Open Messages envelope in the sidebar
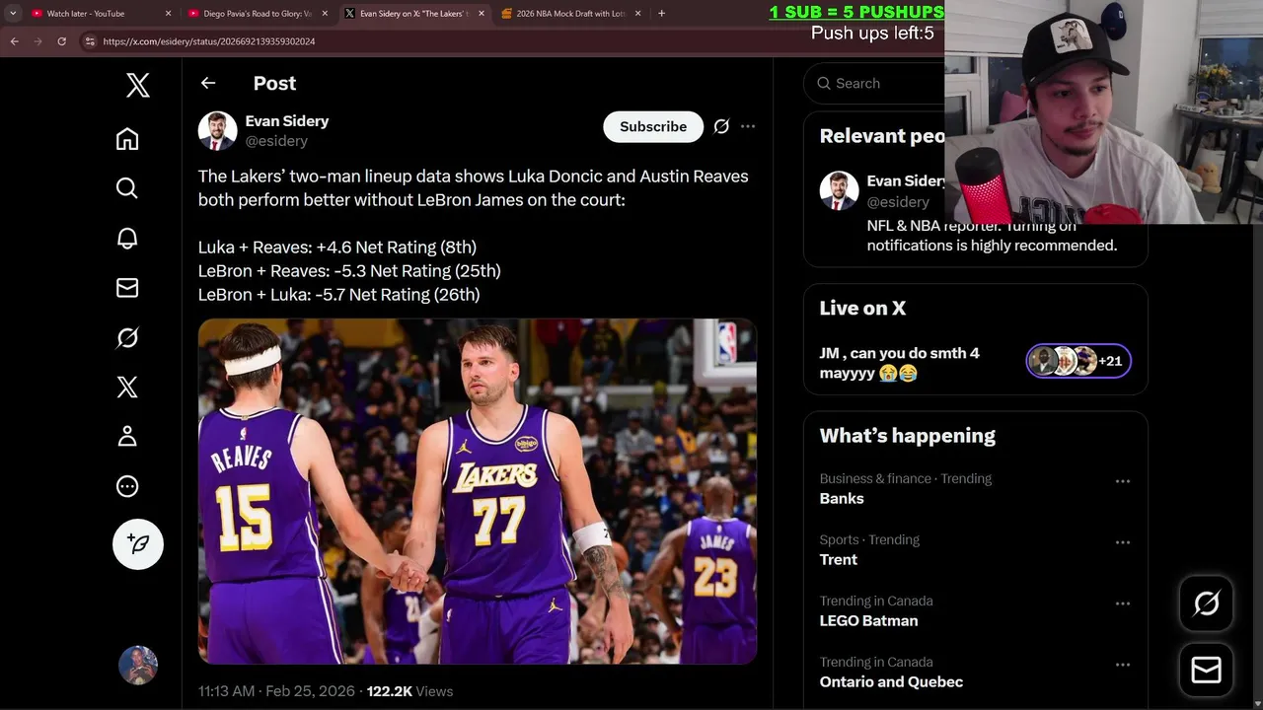The width and height of the screenshot is (1263, 710). tap(127, 288)
